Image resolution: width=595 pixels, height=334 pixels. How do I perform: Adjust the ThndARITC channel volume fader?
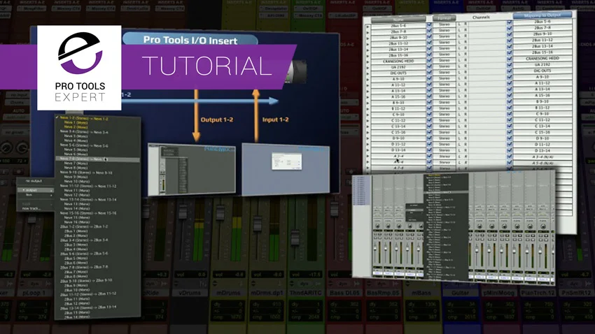point(295,238)
